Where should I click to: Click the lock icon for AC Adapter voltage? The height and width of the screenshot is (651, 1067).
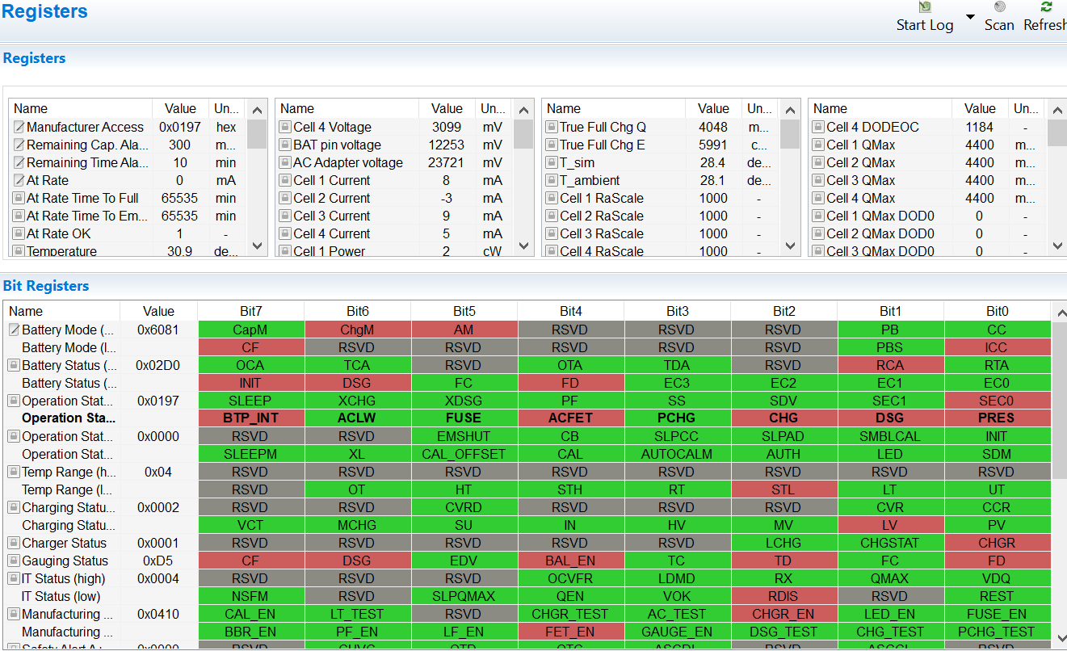285,162
